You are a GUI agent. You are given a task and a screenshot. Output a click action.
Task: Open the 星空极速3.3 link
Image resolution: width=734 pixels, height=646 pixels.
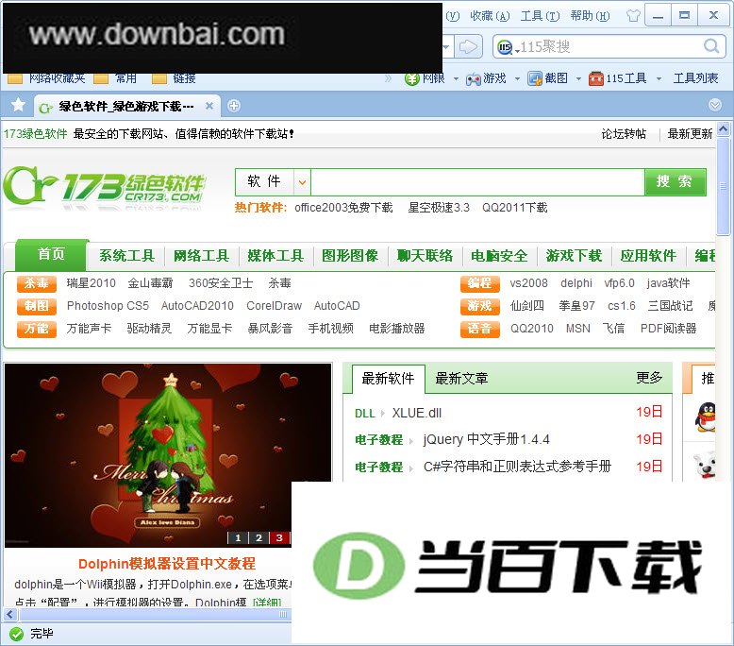coord(439,208)
